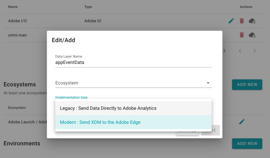Go to the next page of results

pyautogui.click(x=254, y=51)
